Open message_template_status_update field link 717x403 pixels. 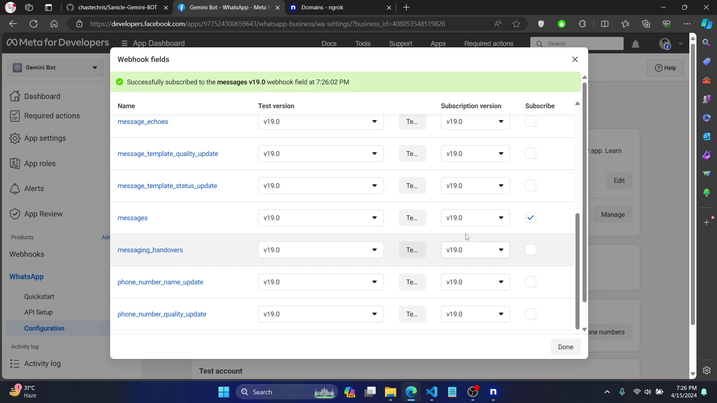click(167, 186)
